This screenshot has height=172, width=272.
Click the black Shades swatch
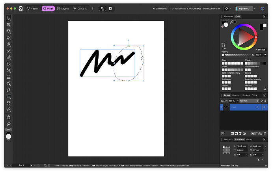click(265, 63)
